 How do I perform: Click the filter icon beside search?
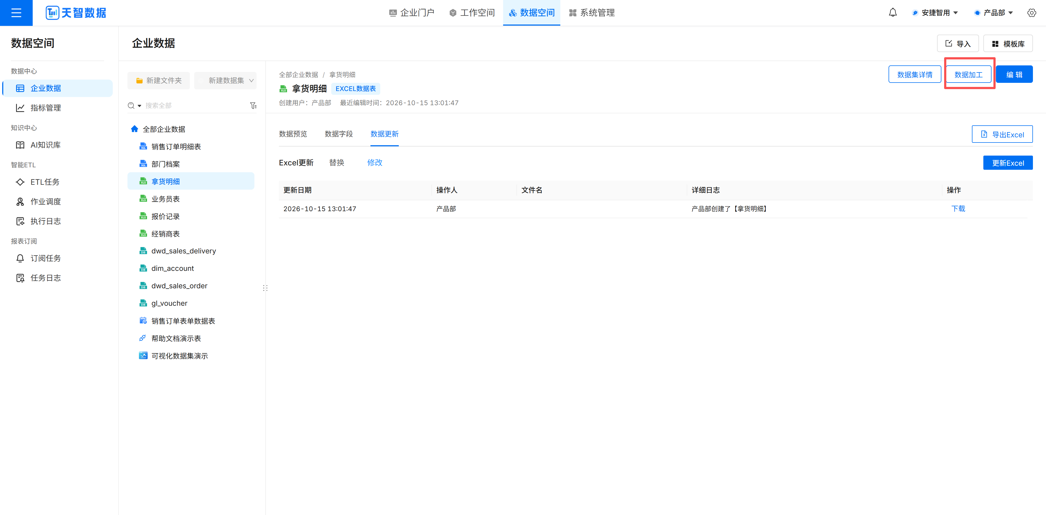tap(253, 106)
